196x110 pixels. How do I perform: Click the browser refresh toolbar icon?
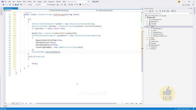point(58,5)
